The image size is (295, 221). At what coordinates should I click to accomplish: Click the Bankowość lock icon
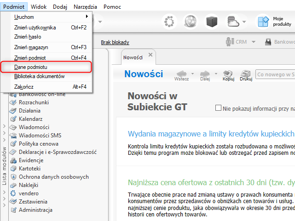coord(268,42)
